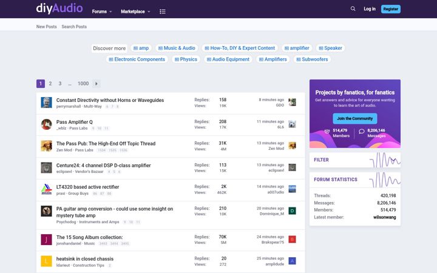Viewport: 437px width, 273px height.
Task: Open 6L6 last-poster avatar
Action: [x=292, y=124]
